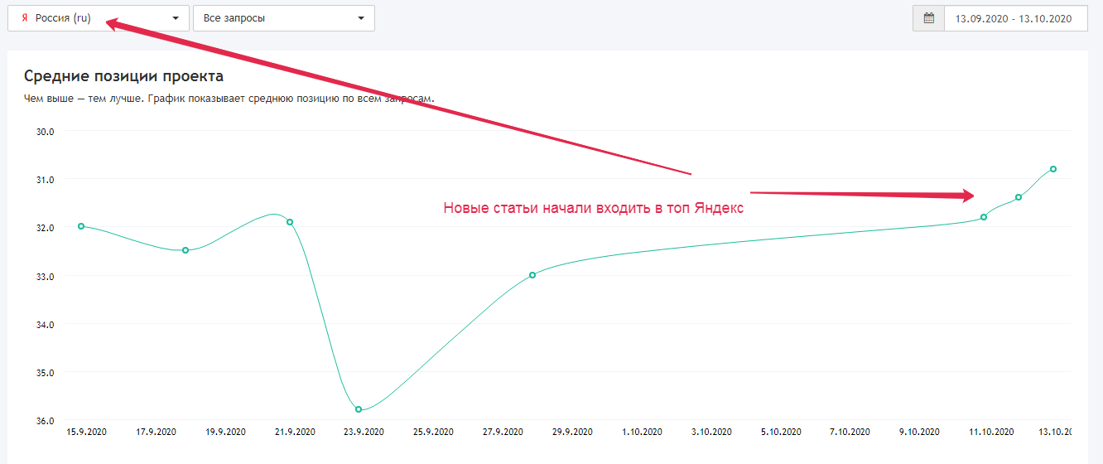
Task: Click the Yandex "Я" icon in region selector
Action: click(24, 18)
